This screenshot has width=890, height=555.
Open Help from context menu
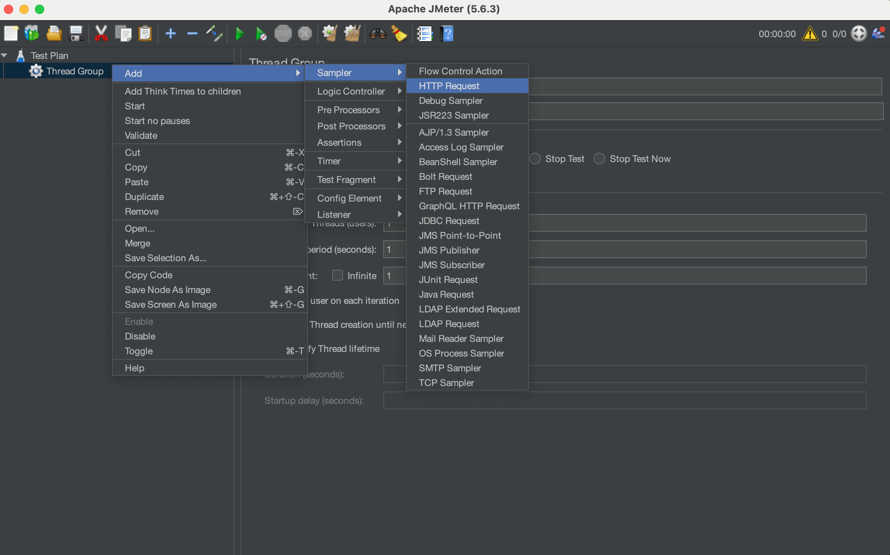pyautogui.click(x=210, y=368)
